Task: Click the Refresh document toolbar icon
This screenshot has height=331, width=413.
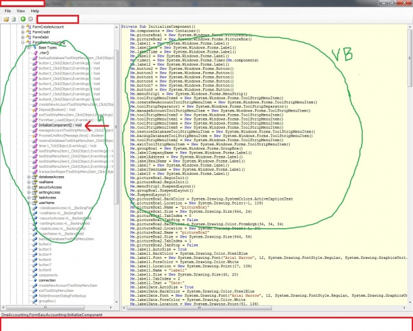Action: (x=14, y=19)
